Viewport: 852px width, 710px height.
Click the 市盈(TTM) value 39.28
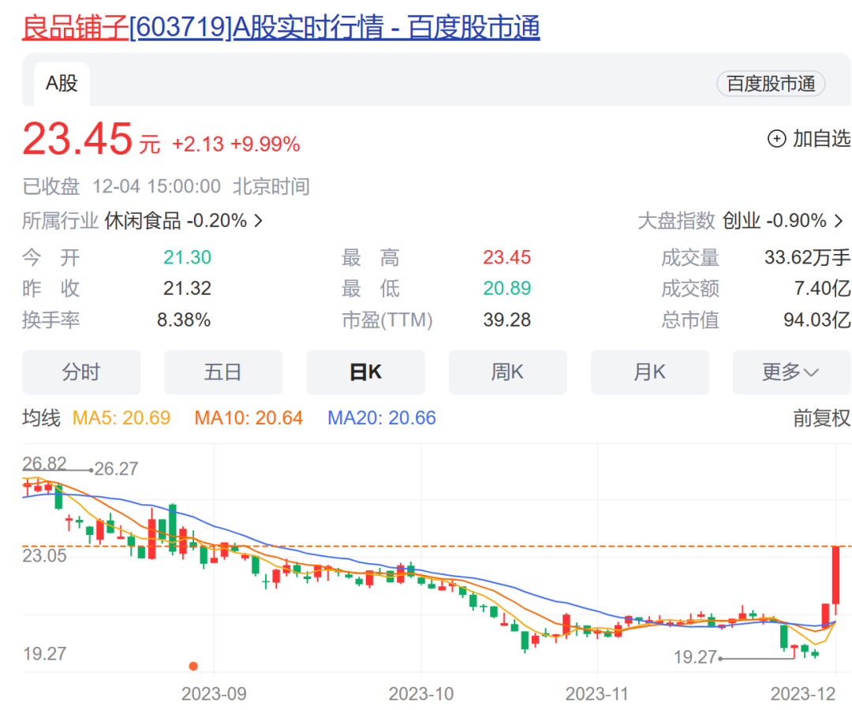[x=506, y=319]
